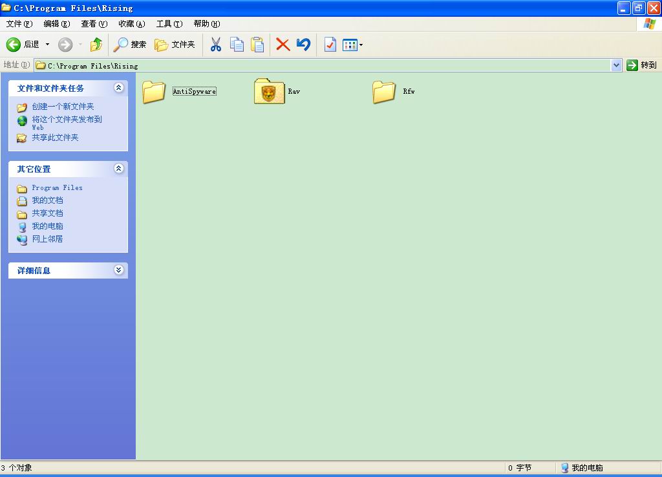Screen dimensions: 662x477
Task: Click the Rav folder name label
Action: (294, 91)
